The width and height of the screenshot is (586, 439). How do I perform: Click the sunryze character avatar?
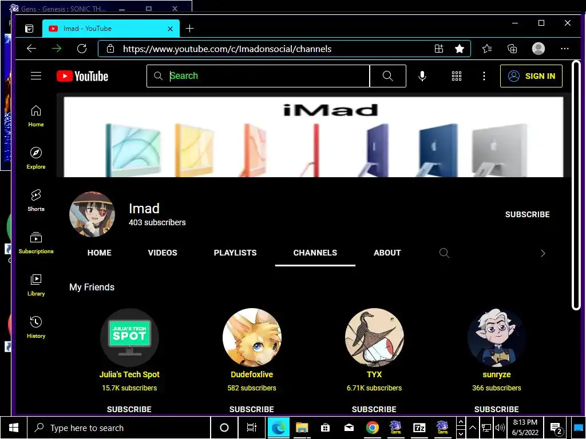coord(496,337)
